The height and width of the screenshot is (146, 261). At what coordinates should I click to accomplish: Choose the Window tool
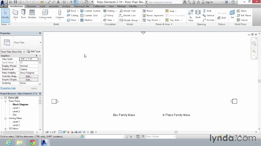[x=32, y=14]
